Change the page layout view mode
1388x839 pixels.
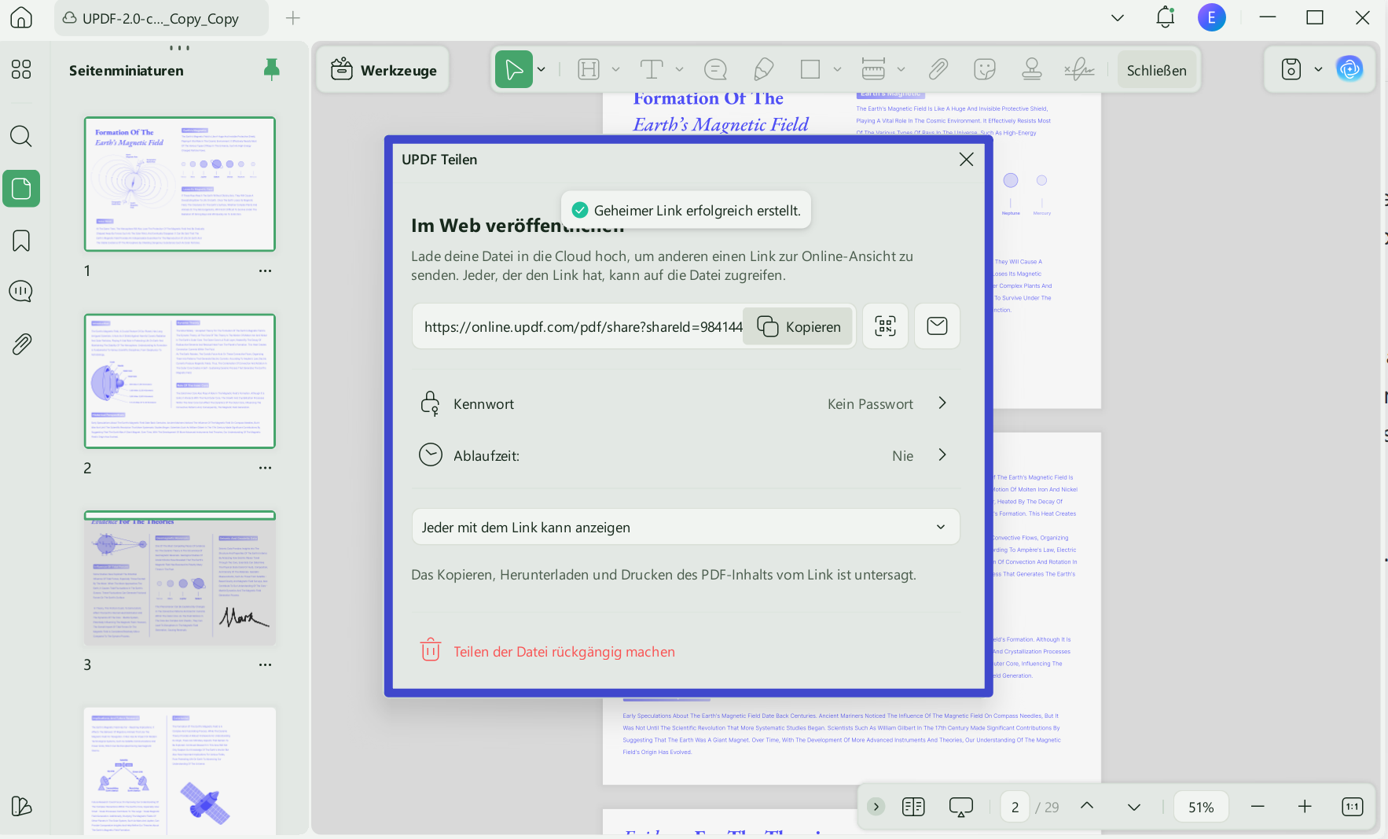[x=913, y=807]
